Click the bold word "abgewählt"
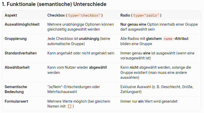 click(98, 67)
